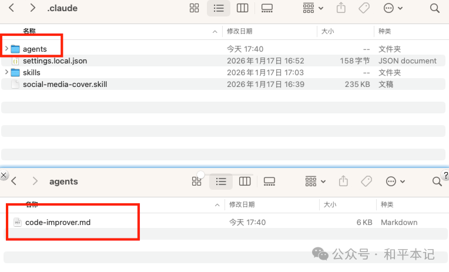Switch agents window to column view

[x=244, y=182]
